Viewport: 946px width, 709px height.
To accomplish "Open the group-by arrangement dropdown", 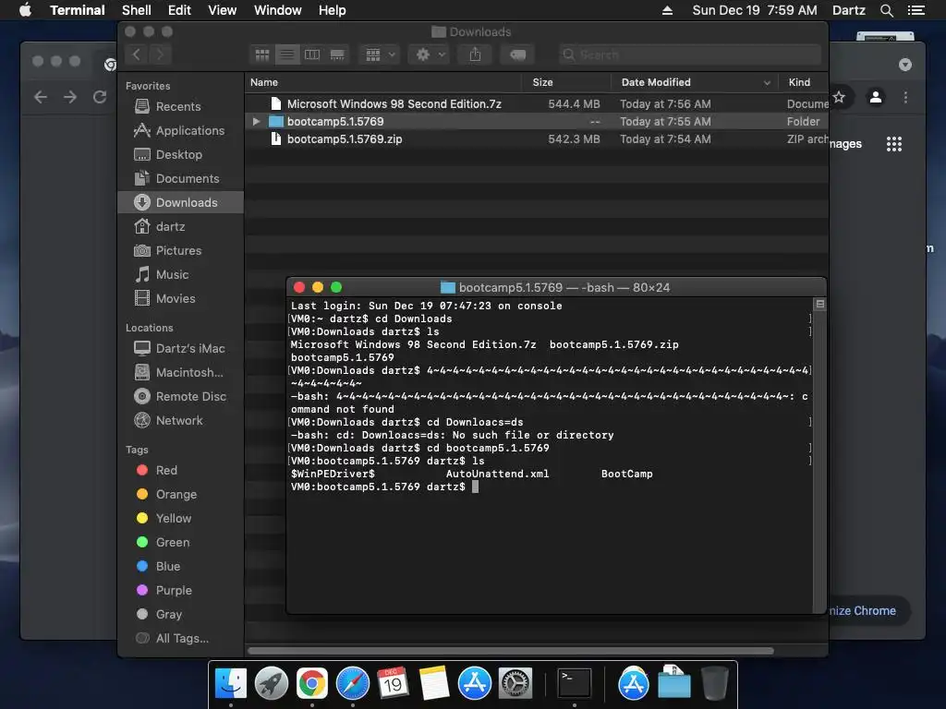I will coord(380,54).
